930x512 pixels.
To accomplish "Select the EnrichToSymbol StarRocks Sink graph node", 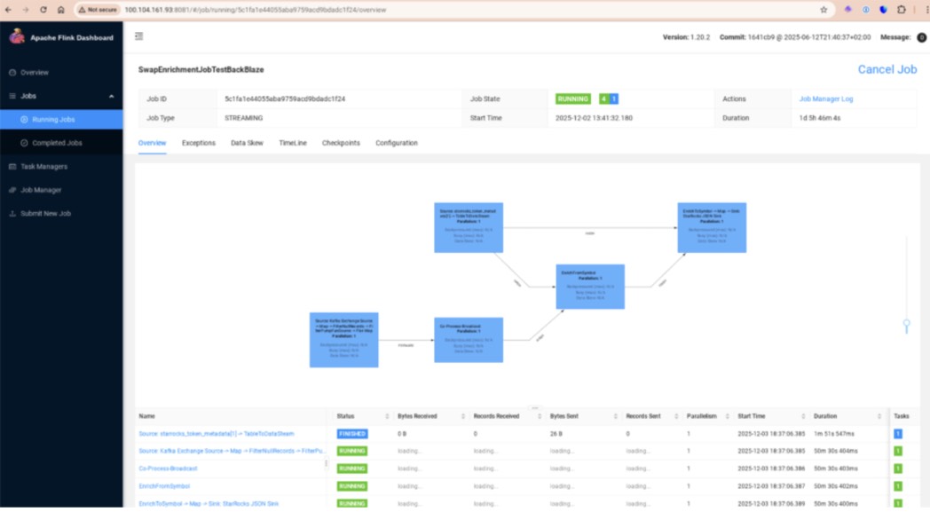I will pyautogui.click(x=712, y=228).
